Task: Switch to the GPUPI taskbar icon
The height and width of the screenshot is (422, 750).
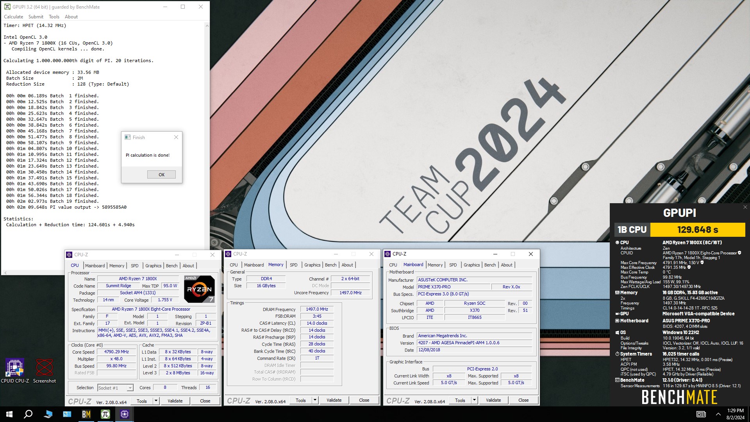Action: tap(105, 414)
